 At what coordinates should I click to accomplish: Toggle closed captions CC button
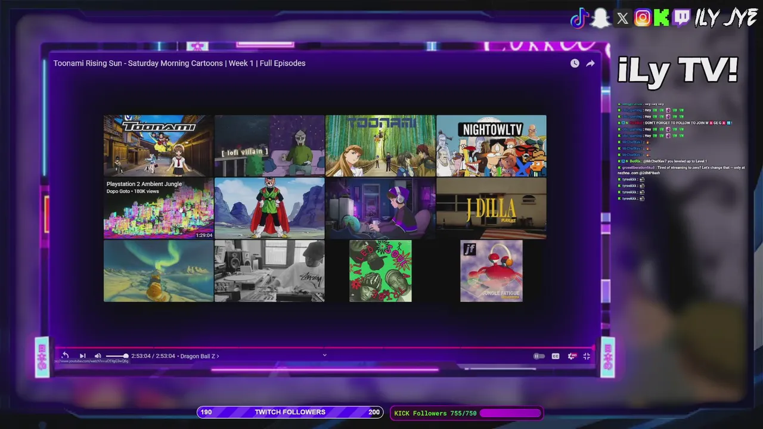click(556, 356)
